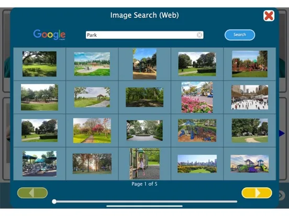Click the page slider handle
Viewport: 289px width, 216px height.
(54, 201)
